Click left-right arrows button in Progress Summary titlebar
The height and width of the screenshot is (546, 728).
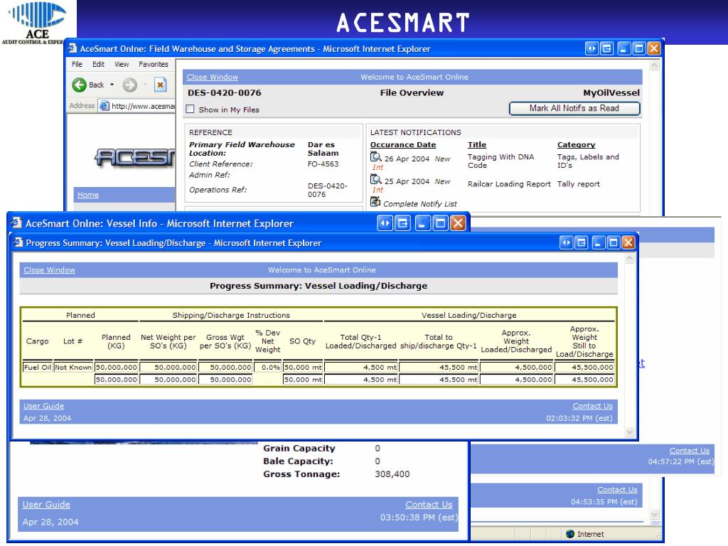tap(566, 242)
